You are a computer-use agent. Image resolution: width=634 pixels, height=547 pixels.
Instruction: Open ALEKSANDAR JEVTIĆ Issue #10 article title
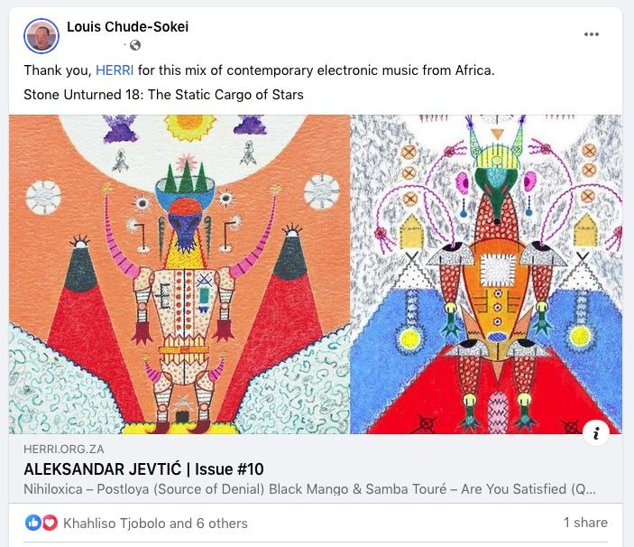tap(143, 469)
